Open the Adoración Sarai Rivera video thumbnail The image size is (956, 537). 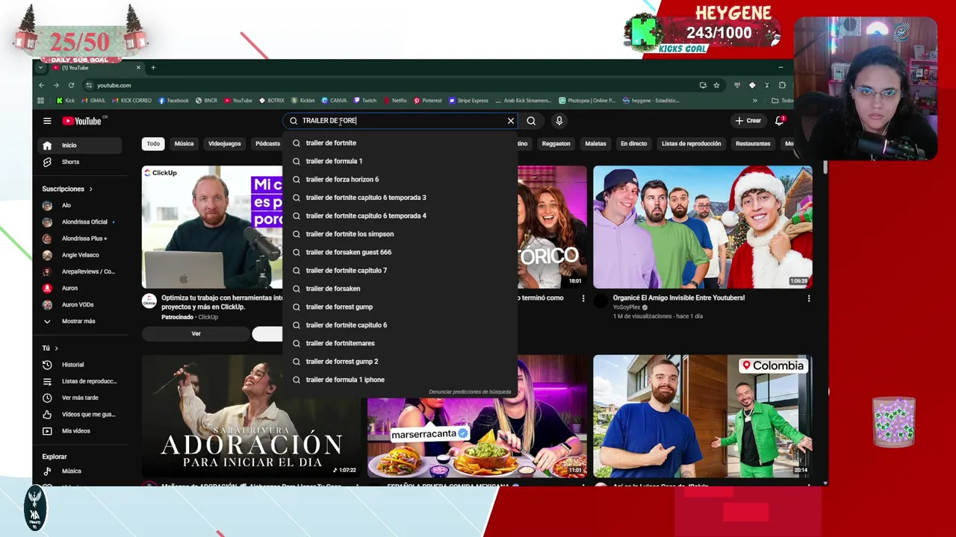(249, 416)
